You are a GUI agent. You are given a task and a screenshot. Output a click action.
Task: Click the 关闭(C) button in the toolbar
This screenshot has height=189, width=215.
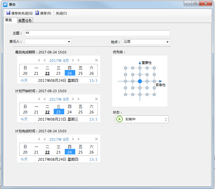coord(61,13)
